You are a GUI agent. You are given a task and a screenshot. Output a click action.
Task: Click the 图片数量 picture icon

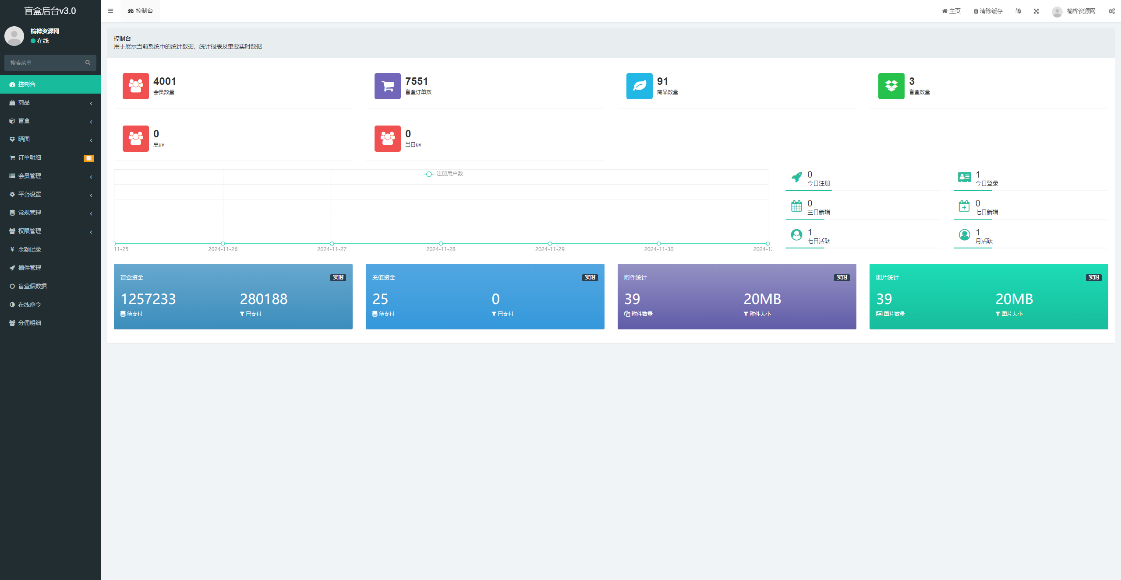tap(879, 314)
